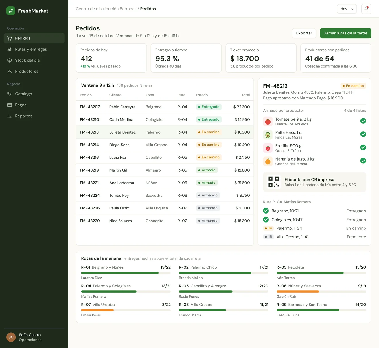Image resolution: width=379 pixels, height=348 pixels.
Task: Select client Lucía Paz in the table
Action: [x=118, y=158]
